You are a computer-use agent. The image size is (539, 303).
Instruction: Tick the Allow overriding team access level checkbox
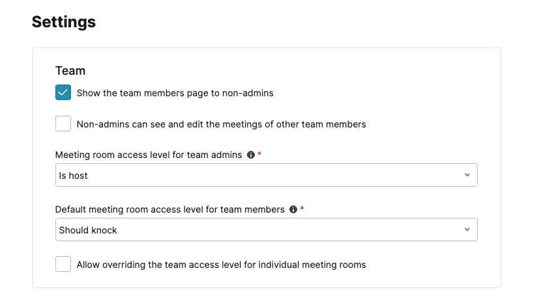pyautogui.click(x=63, y=264)
